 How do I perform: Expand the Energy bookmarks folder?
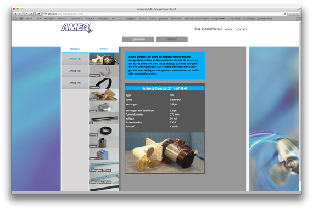click(x=49, y=18)
